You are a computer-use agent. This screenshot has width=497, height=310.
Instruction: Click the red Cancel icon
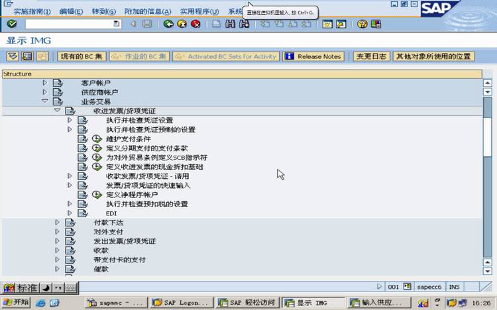(x=196, y=24)
